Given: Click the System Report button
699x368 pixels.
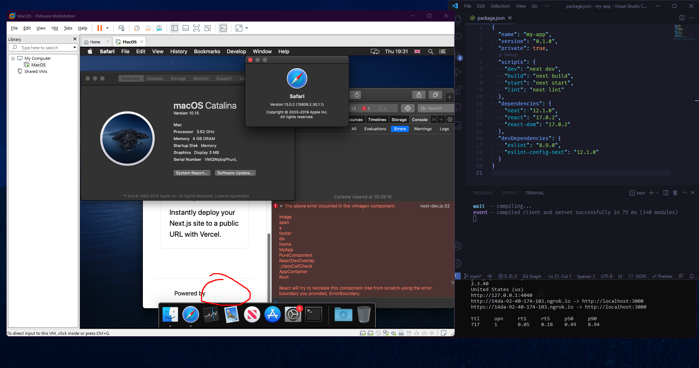Looking at the screenshot, I should click(192, 173).
